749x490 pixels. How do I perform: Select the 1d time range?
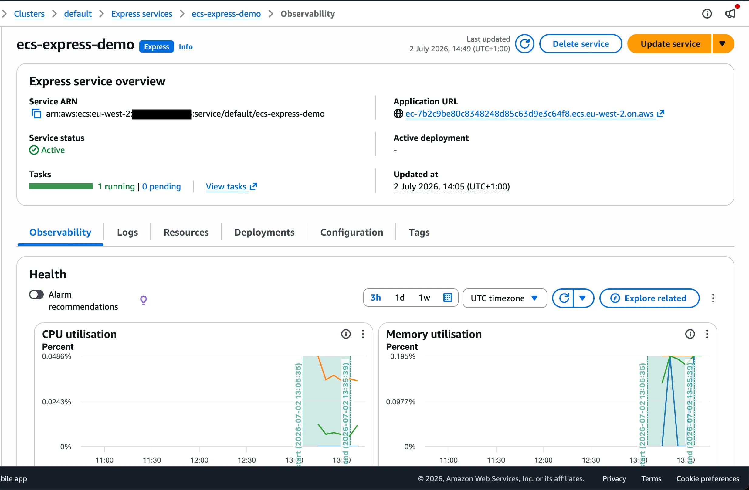point(400,298)
